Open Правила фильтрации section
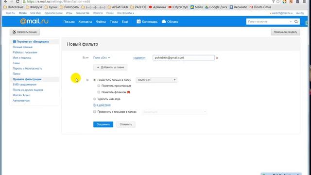Viewport: 311px width, 175px height. [27, 79]
